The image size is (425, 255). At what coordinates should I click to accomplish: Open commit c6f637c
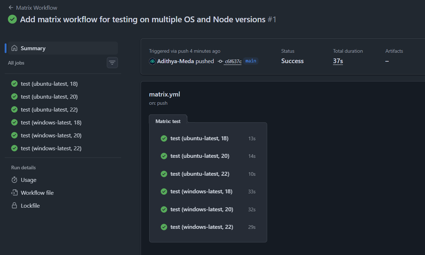click(233, 62)
